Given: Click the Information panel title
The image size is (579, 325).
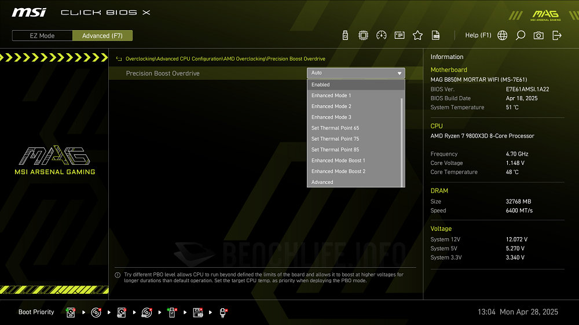Looking at the screenshot, I should pyautogui.click(x=447, y=57).
